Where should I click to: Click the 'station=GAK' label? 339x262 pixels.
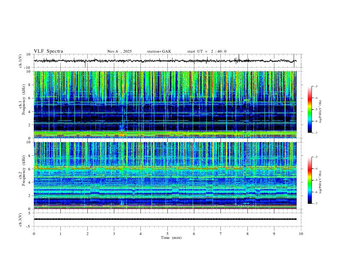pyautogui.click(x=159, y=51)
